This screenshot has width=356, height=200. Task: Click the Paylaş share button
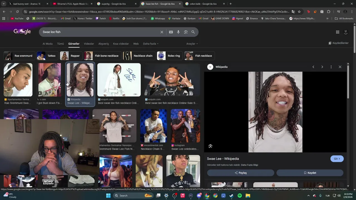coord(241,173)
